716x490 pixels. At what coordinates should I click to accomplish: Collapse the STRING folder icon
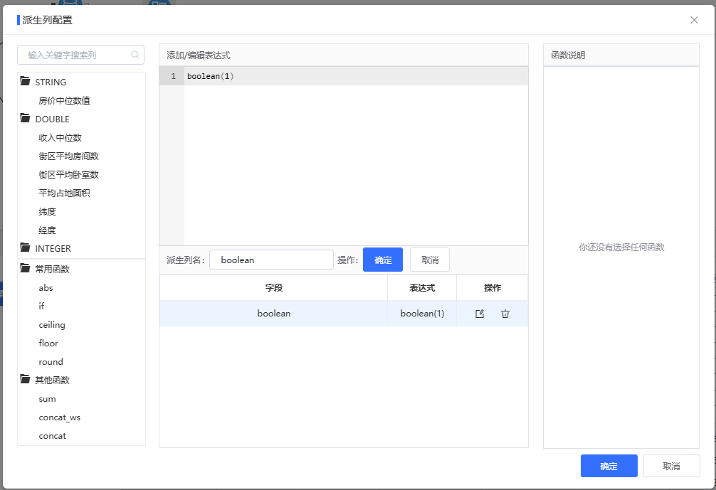click(x=25, y=81)
